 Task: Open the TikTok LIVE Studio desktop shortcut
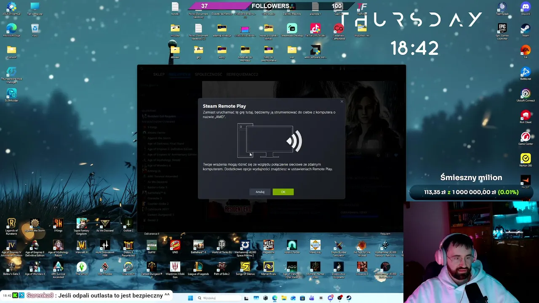click(x=315, y=30)
